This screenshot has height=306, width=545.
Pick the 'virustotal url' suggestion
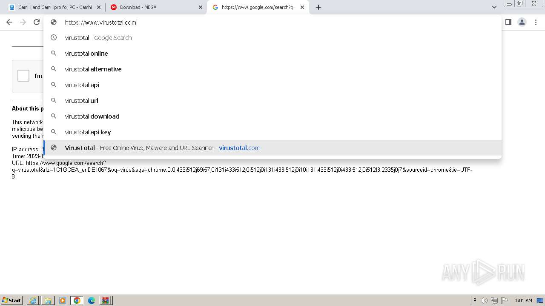click(x=272, y=101)
